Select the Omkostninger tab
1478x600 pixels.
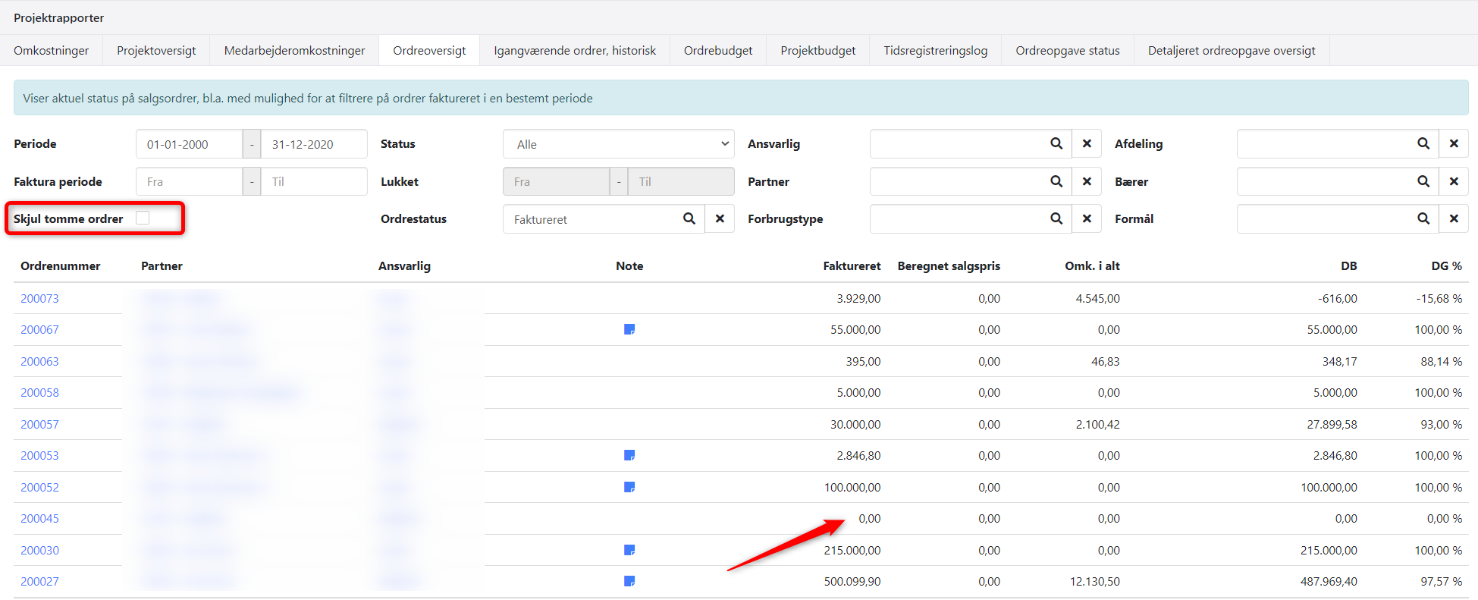point(51,51)
